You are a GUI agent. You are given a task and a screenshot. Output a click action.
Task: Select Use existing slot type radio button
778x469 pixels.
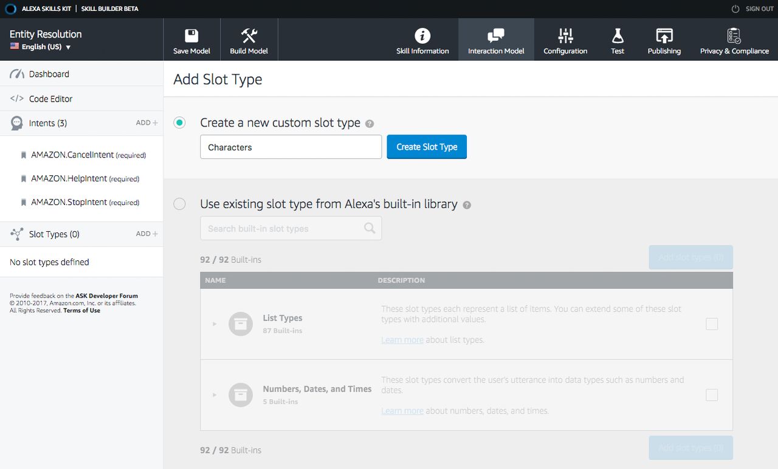pyautogui.click(x=179, y=204)
